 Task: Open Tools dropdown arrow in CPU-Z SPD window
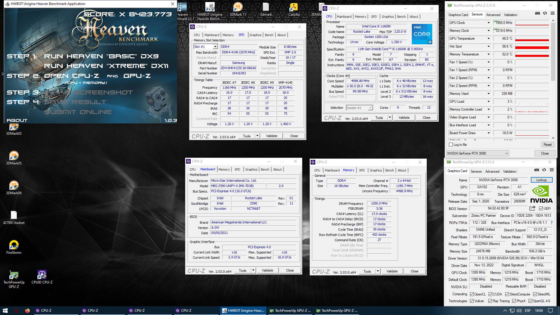pyautogui.click(x=257, y=136)
